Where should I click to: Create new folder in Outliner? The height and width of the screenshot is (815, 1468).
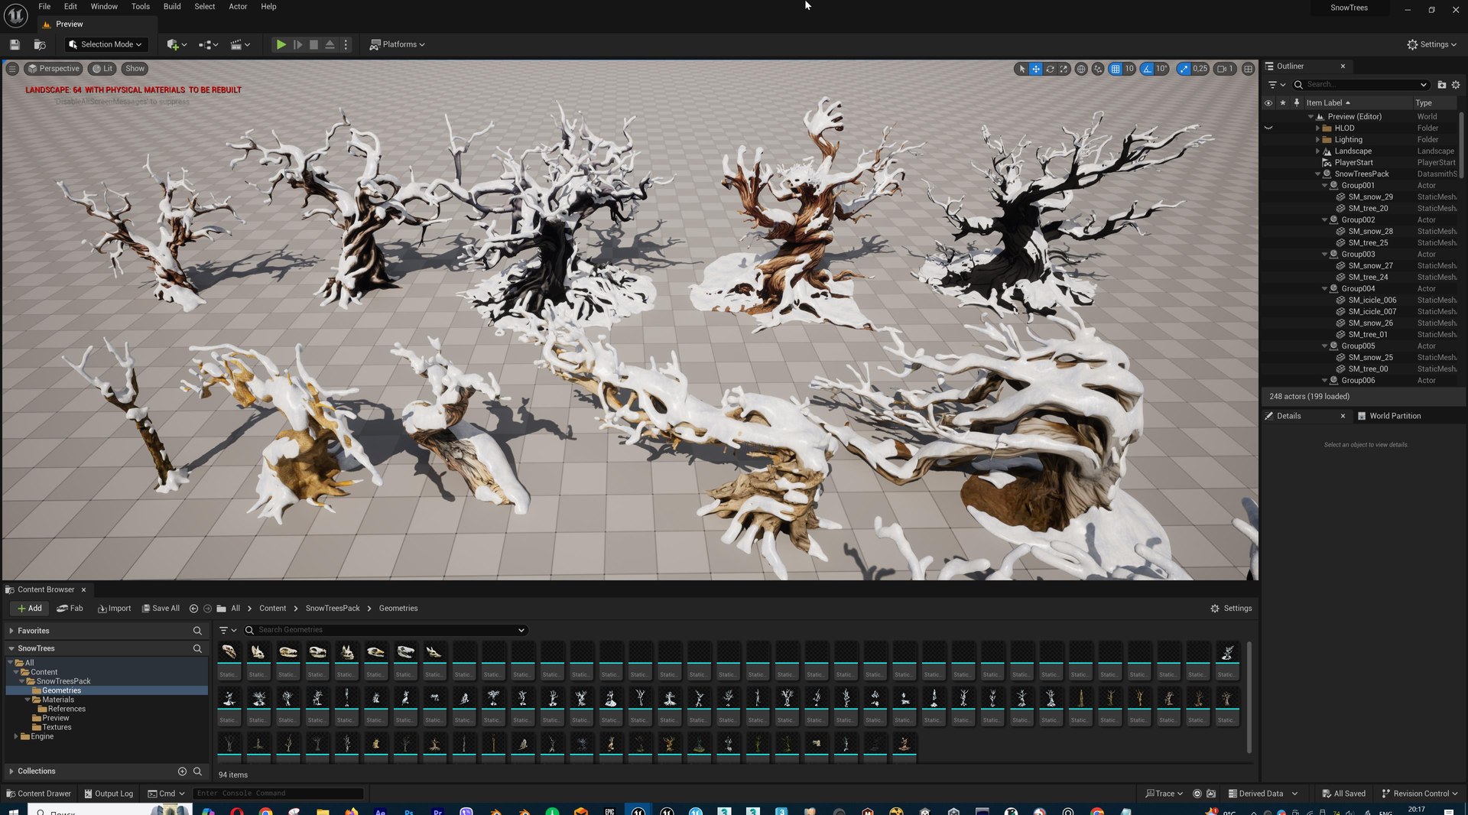1442,85
